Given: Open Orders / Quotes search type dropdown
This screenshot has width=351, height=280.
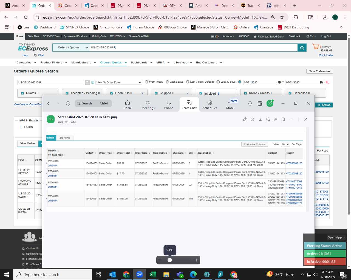Looking at the screenshot, I should [x=71, y=48].
